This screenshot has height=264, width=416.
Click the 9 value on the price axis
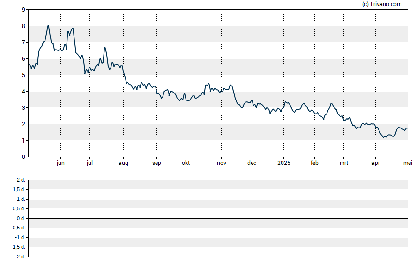tap(23, 10)
